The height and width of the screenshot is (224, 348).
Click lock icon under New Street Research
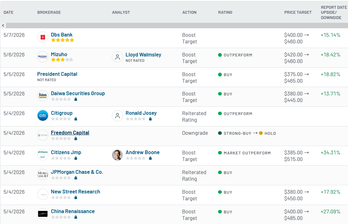tap(76, 197)
